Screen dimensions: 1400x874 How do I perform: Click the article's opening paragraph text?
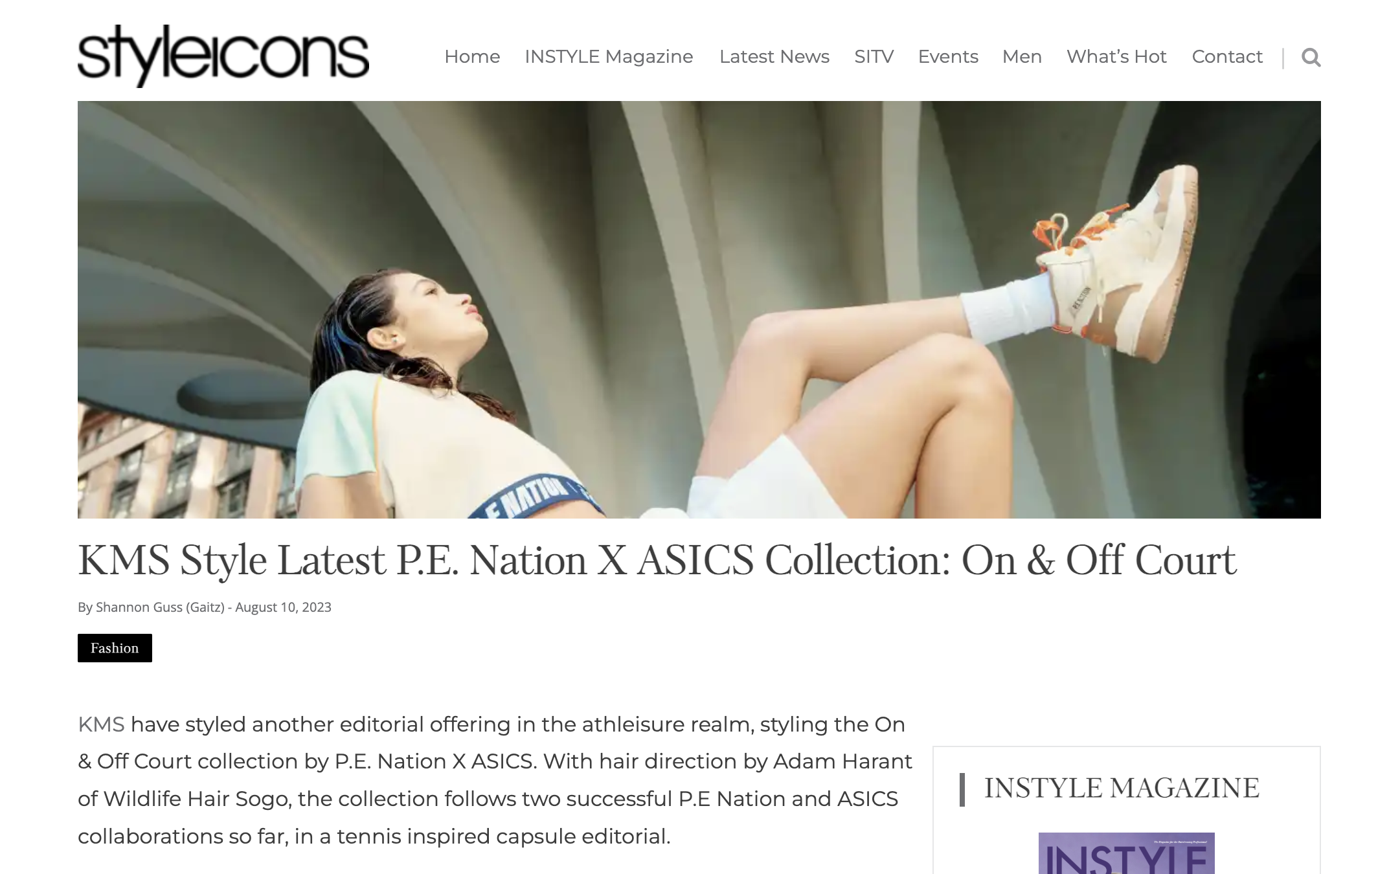[x=495, y=780]
